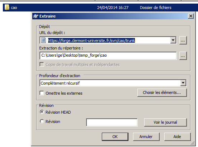Select the numbered Révision radio option

pos(42,122)
